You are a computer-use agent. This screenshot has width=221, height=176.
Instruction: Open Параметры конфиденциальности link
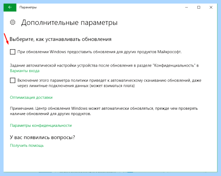(x=41, y=125)
